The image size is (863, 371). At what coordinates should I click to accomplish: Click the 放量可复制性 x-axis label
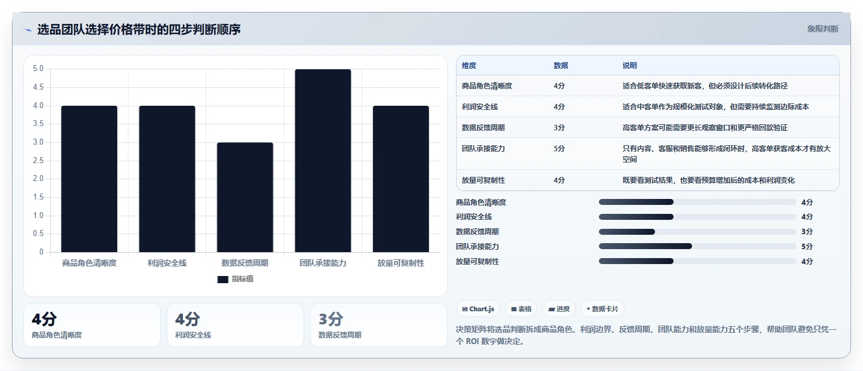point(401,263)
